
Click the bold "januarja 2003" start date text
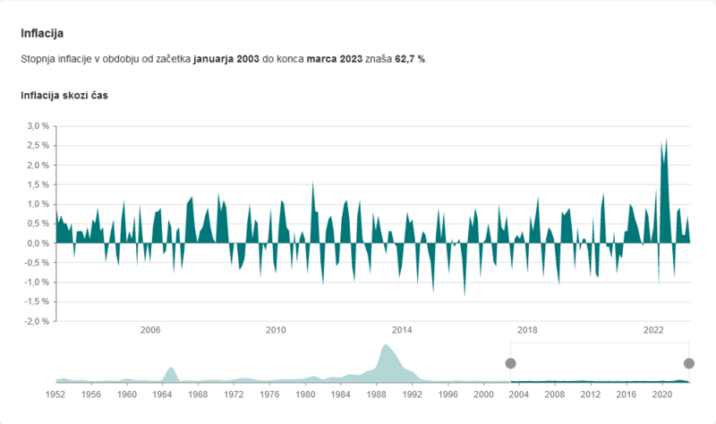(226, 58)
